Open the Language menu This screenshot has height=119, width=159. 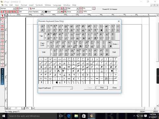[x=57, y=5]
